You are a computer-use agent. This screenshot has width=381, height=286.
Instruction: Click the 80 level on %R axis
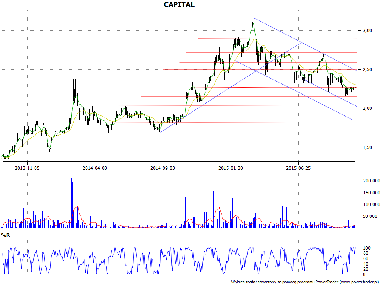point(366,253)
